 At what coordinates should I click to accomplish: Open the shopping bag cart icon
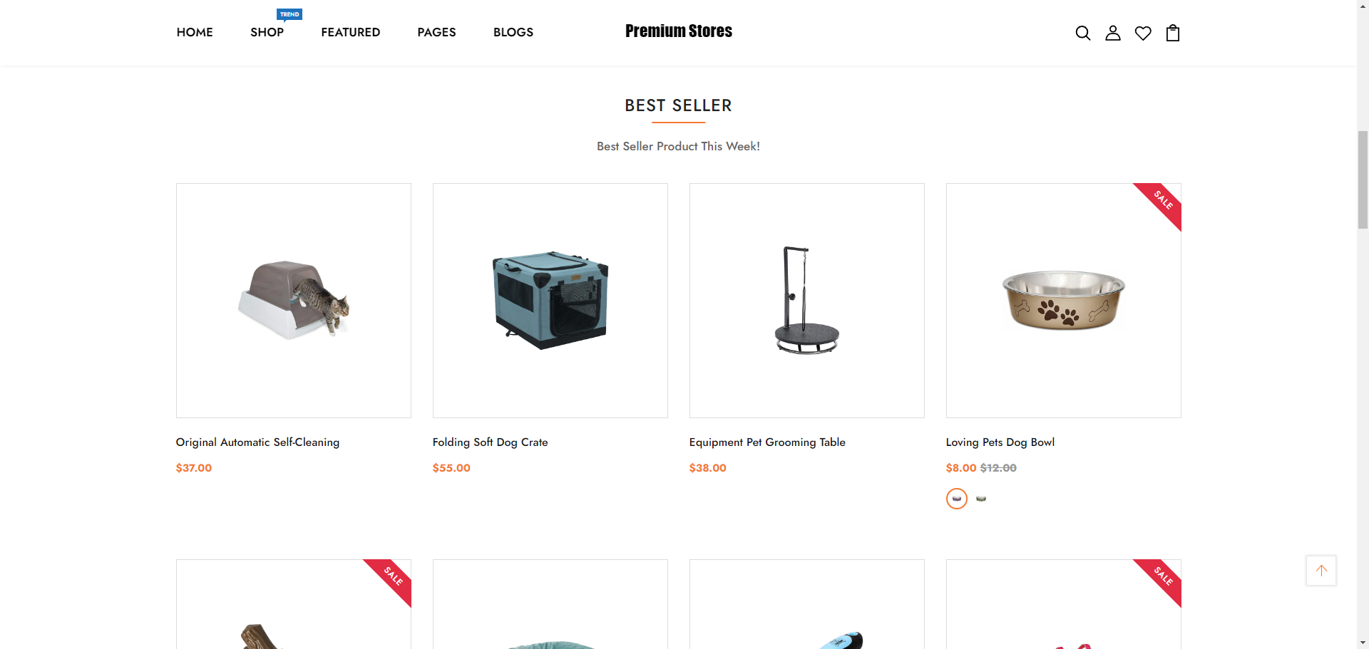pos(1172,33)
